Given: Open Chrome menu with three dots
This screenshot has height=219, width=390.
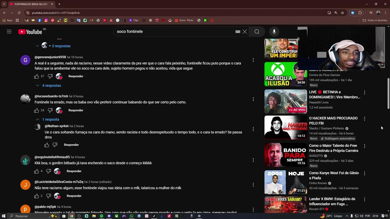Looking at the screenshot, I should (385, 13).
